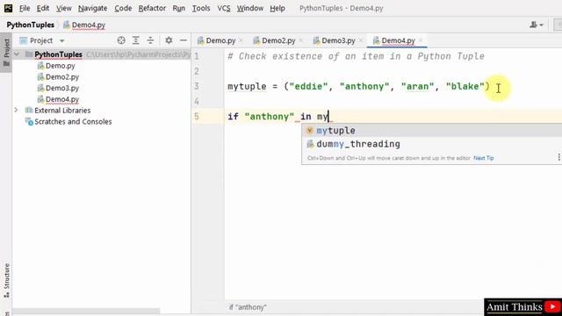
Task: Open the Structure tool window sidebar tab
Action: pyautogui.click(x=6, y=281)
